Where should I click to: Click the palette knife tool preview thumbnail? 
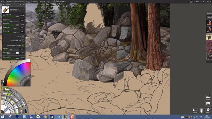(6, 10)
